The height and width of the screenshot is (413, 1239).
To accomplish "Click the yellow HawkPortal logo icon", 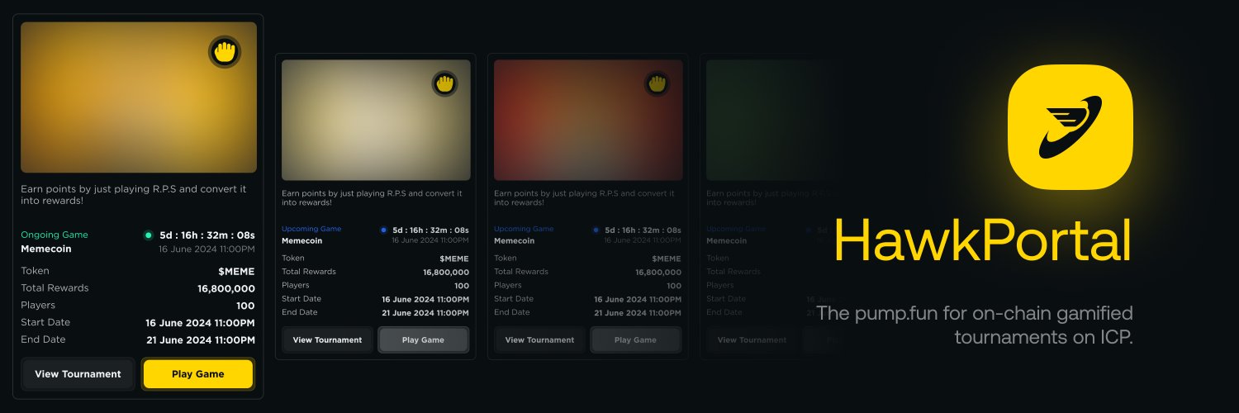I will click(x=1070, y=127).
